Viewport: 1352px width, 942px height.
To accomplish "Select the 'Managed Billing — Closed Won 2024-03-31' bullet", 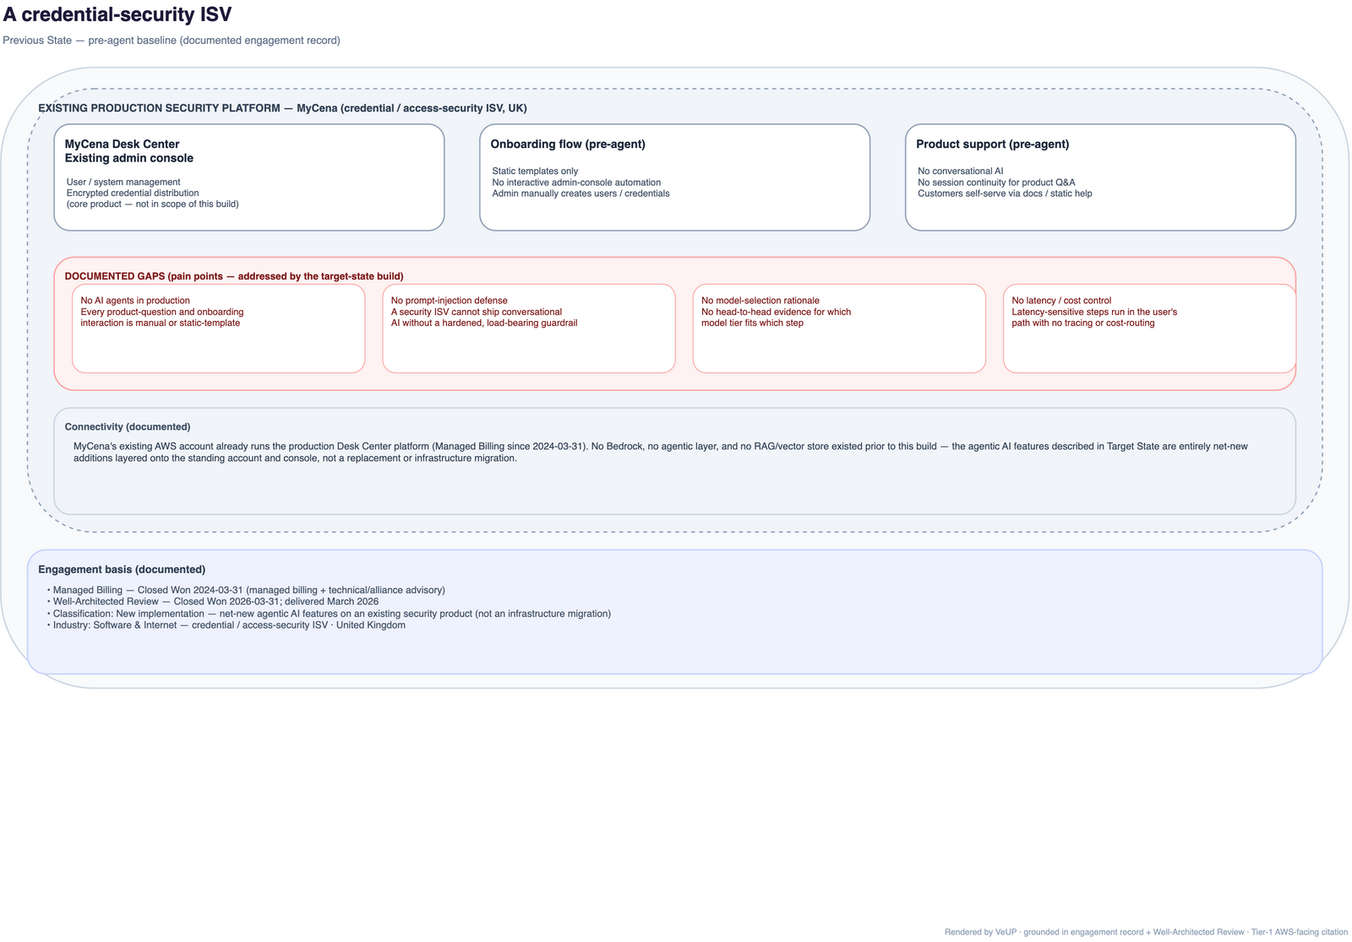I will pos(246,590).
